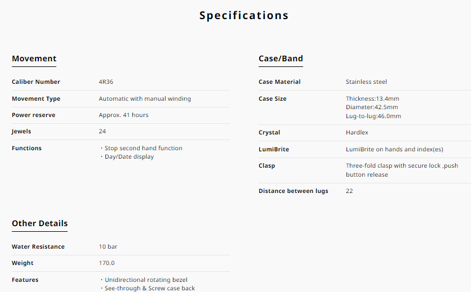Select the Movement section heading

point(34,59)
